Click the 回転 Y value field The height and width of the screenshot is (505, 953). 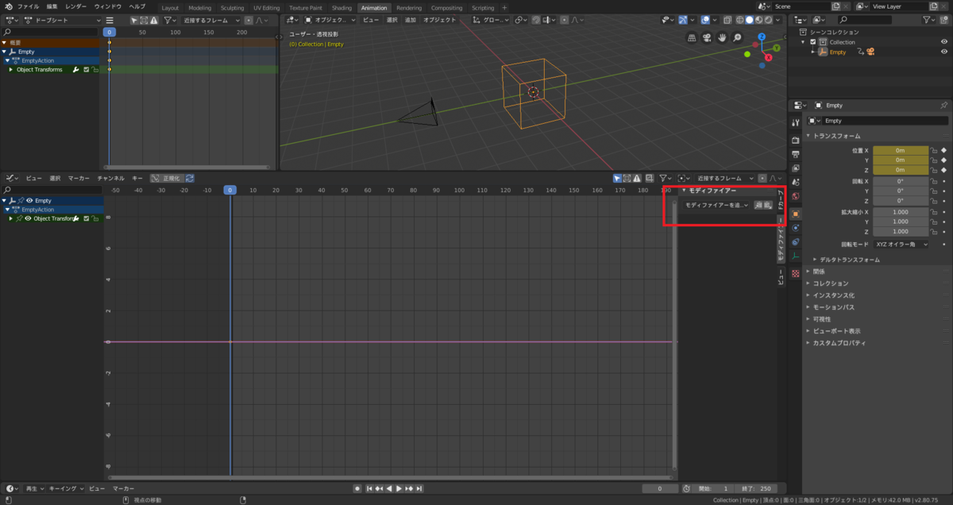tap(901, 191)
